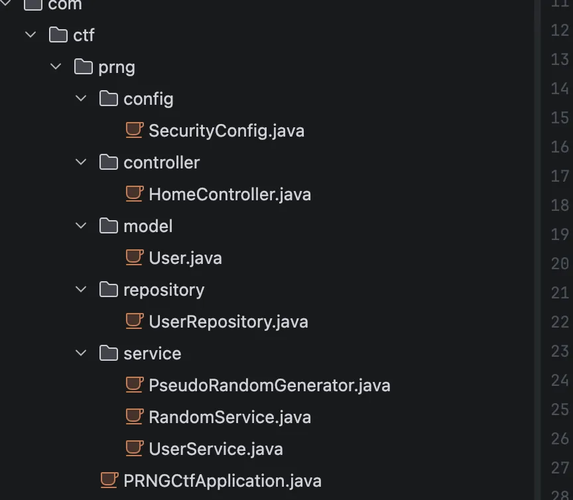Collapse the service folder chevron
The image size is (573, 500).
pos(81,353)
